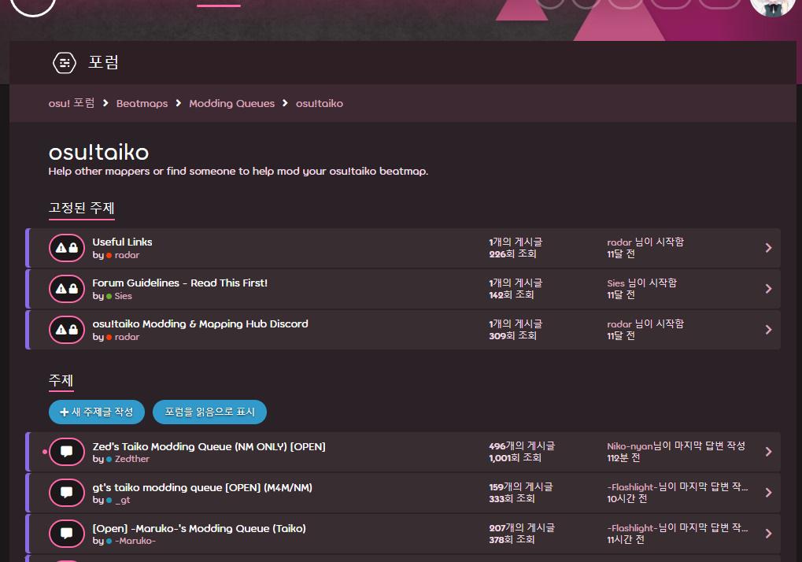Click the pinned icon for osu!taiko Modding Hub Discord
This screenshot has width=802, height=562.
pos(67,330)
